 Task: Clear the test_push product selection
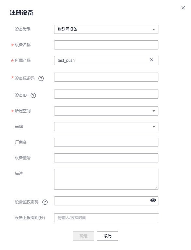click(x=152, y=60)
